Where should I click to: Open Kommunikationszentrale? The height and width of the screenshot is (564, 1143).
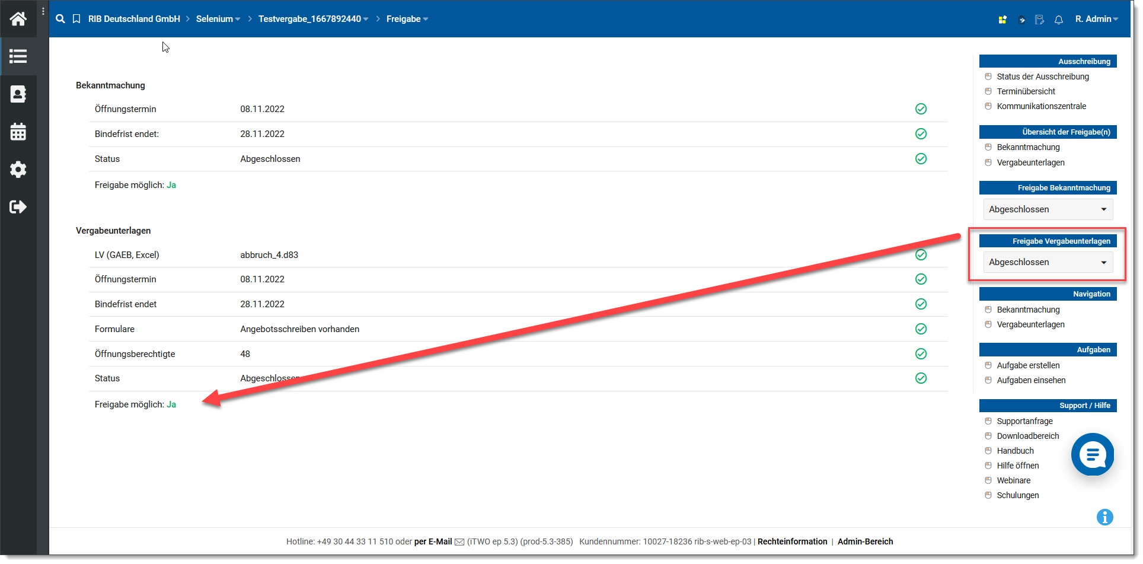1042,106
